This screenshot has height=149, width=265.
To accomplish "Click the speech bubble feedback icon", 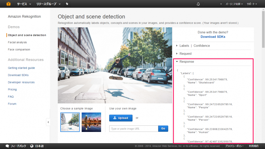I will (7, 146).
